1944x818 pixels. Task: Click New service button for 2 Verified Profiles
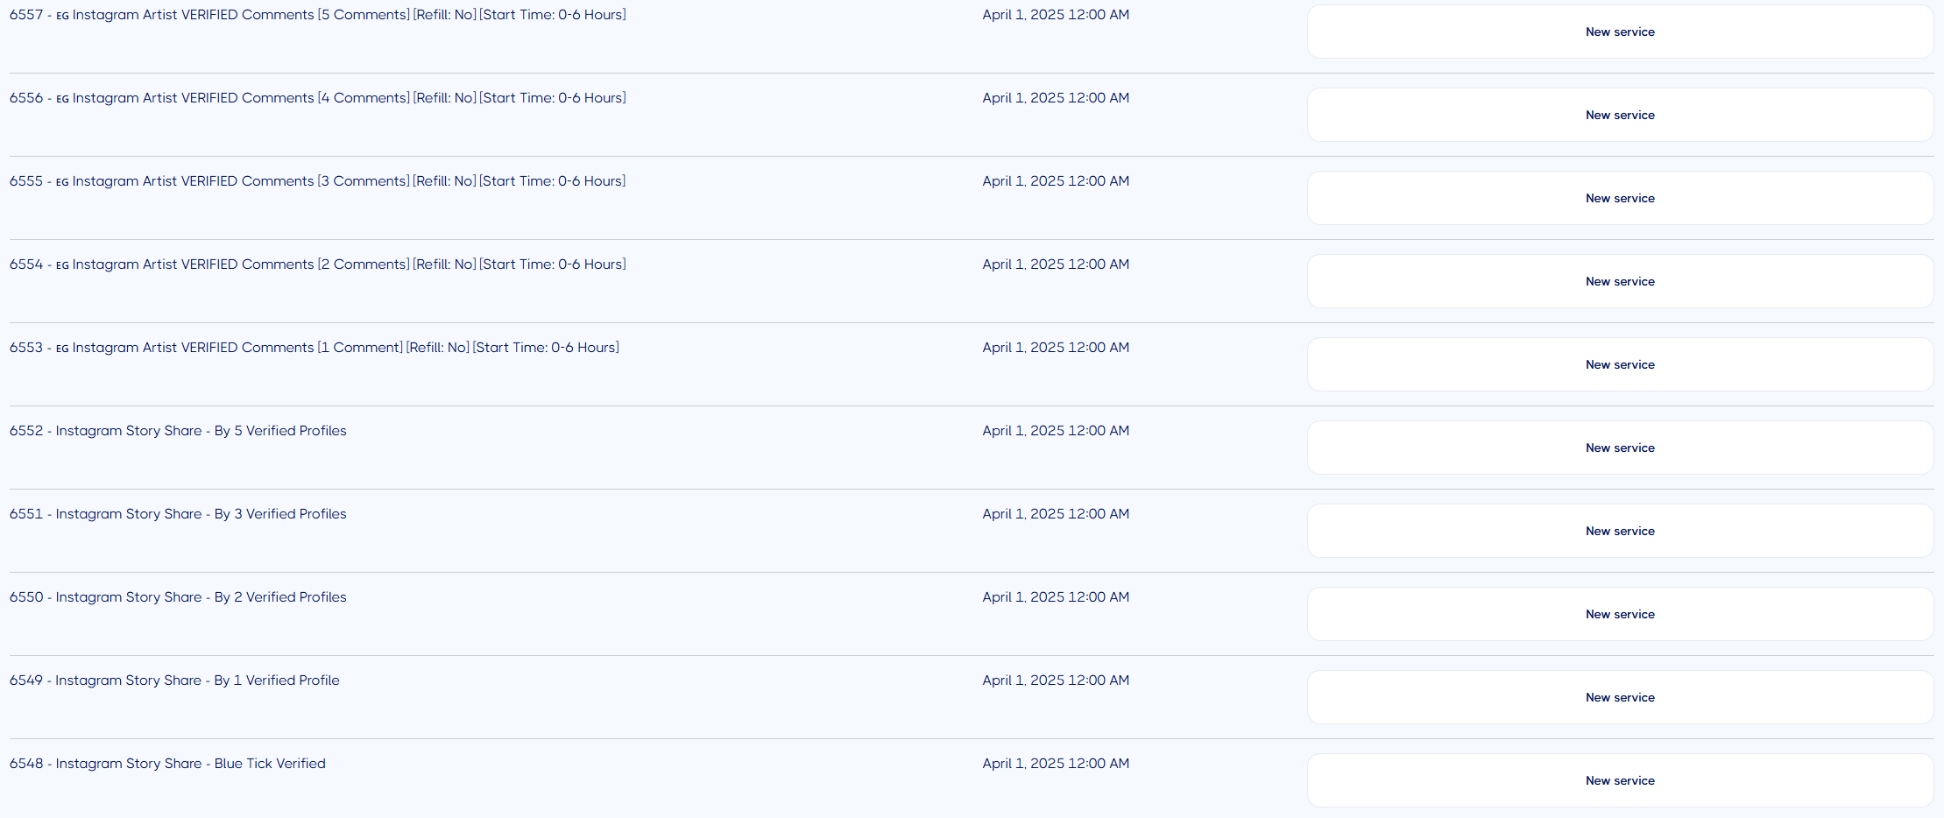(1620, 614)
